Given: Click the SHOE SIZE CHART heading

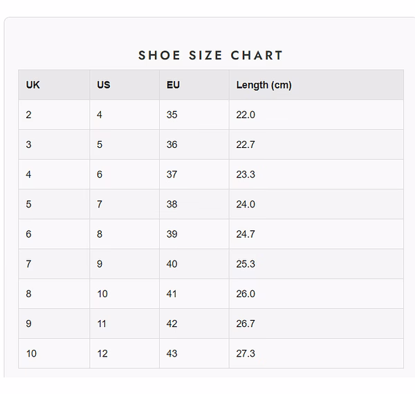Looking at the screenshot, I should point(211,55).
